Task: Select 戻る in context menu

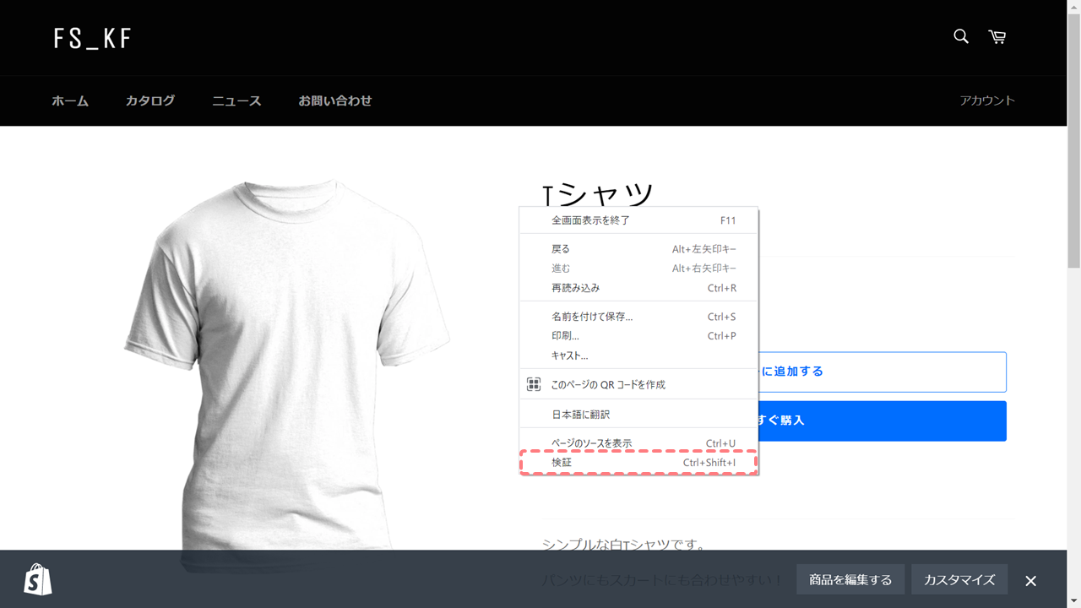Action: click(x=639, y=249)
